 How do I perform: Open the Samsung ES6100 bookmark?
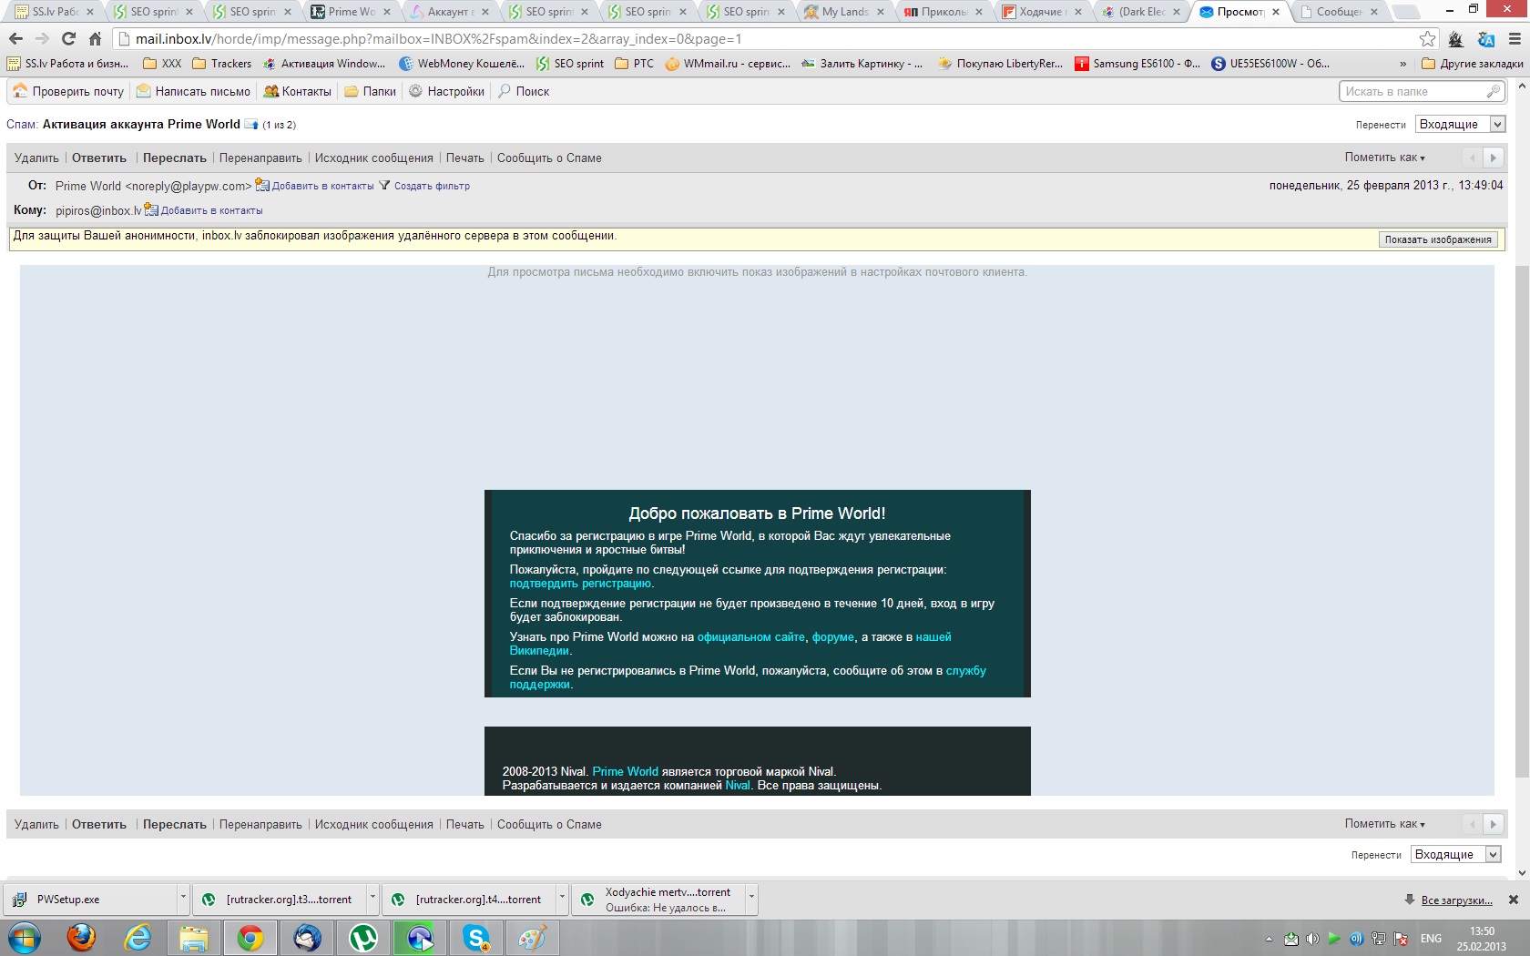click(x=1137, y=64)
